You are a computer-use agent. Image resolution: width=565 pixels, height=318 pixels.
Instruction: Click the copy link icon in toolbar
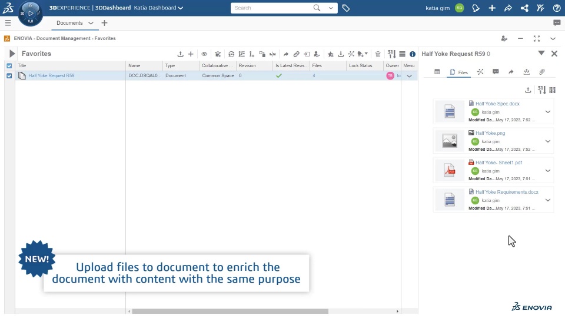296,54
